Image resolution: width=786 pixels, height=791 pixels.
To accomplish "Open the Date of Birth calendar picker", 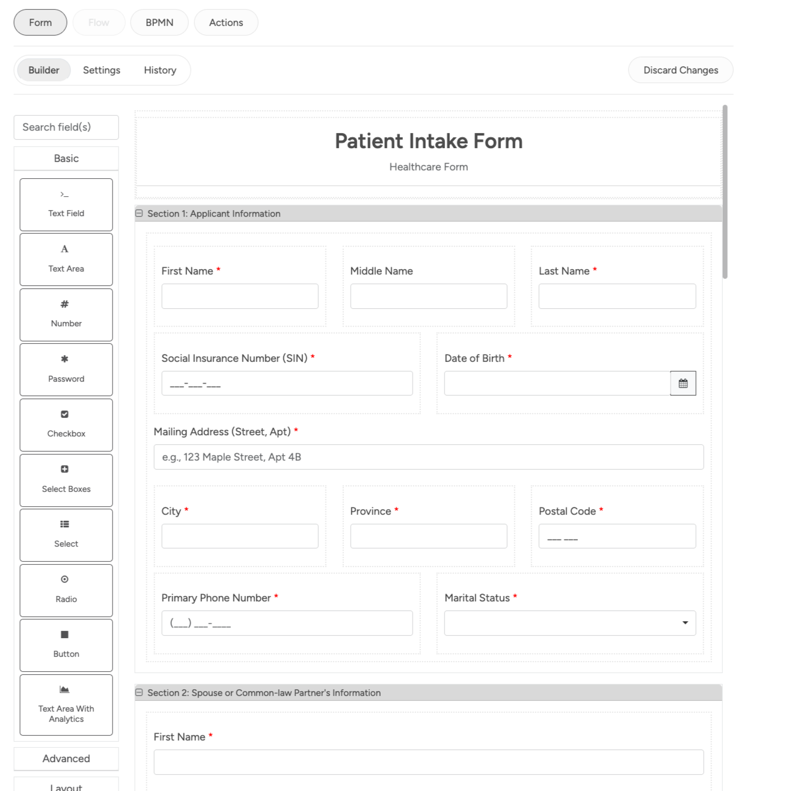I will [683, 383].
